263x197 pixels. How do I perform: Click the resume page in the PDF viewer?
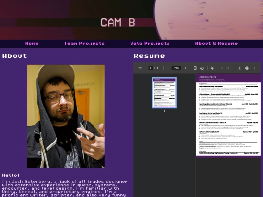[228, 116]
